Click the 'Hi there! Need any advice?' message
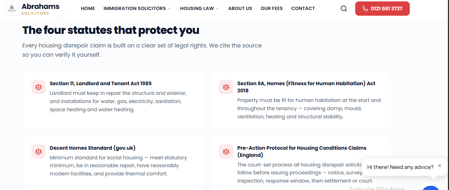449x190 pixels. [400, 167]
